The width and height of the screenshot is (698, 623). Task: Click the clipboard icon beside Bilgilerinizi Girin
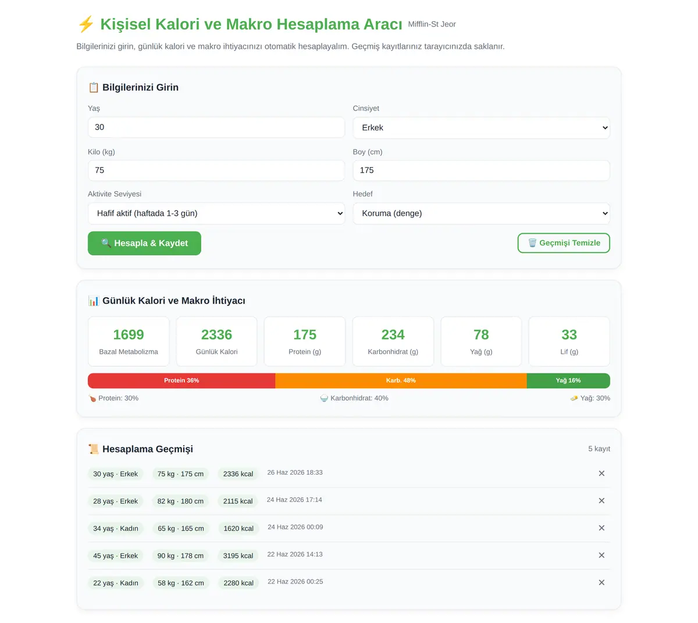pyautogui.click(x=94, y=87)
